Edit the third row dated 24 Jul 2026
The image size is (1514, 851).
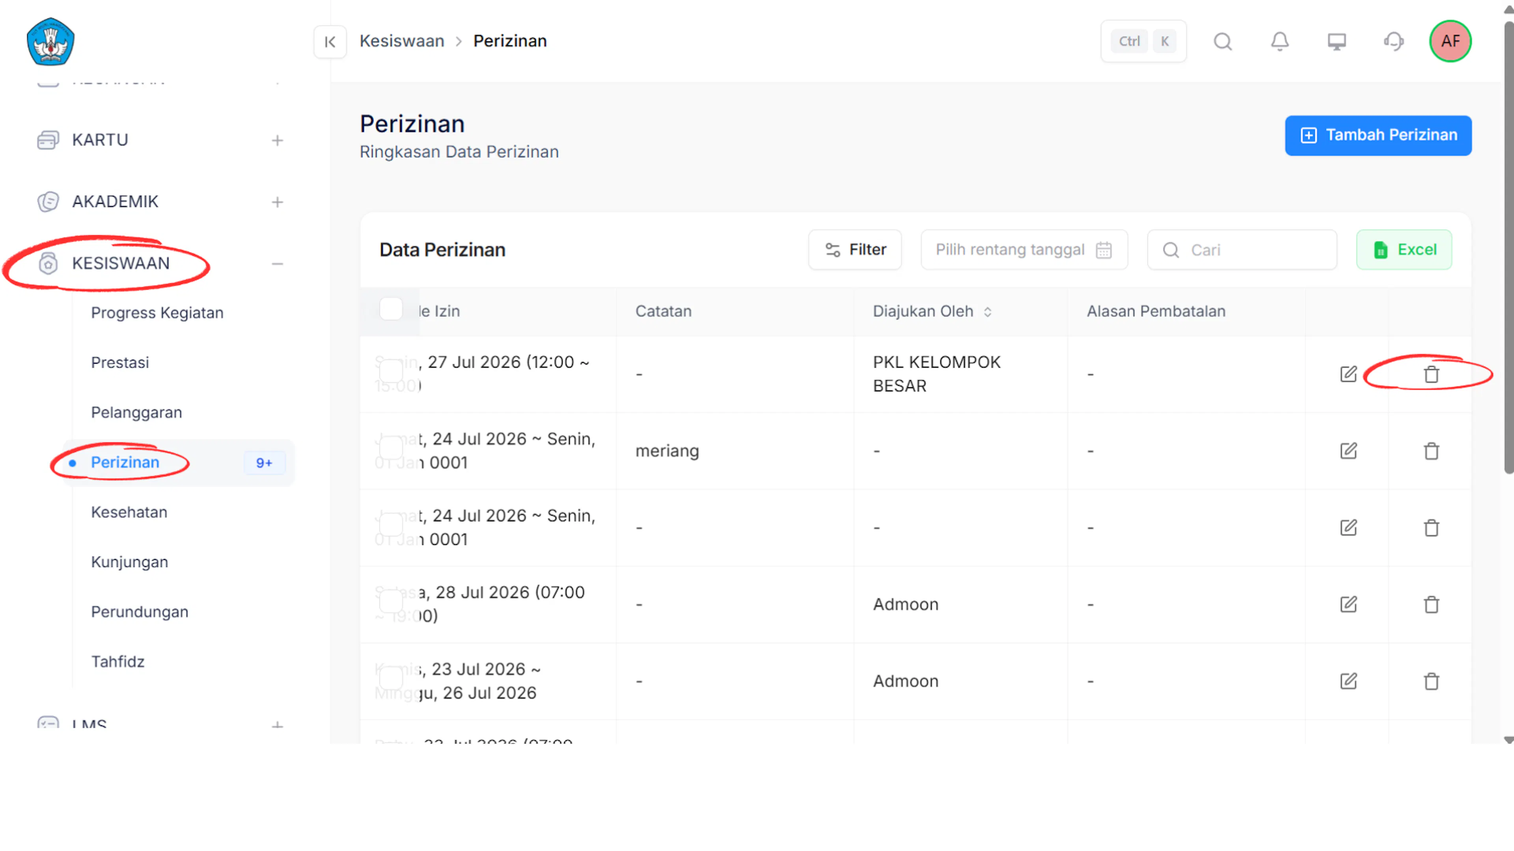[1348, 528]
